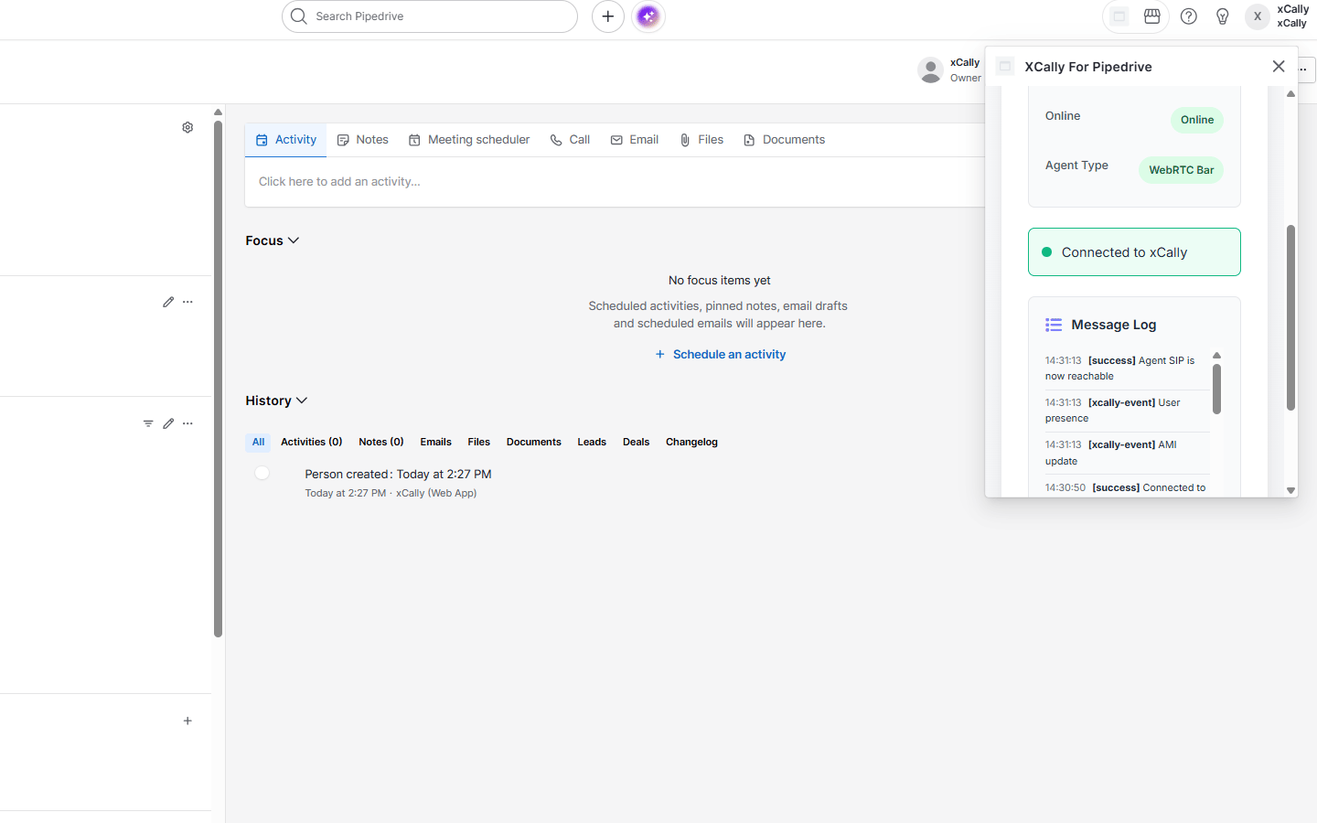Collapse the History section chevron
Image resolution: width=1317 pixels, height=823 pixels.
tap(302, 401)
